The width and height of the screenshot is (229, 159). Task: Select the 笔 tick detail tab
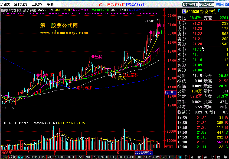click(180, 157)
